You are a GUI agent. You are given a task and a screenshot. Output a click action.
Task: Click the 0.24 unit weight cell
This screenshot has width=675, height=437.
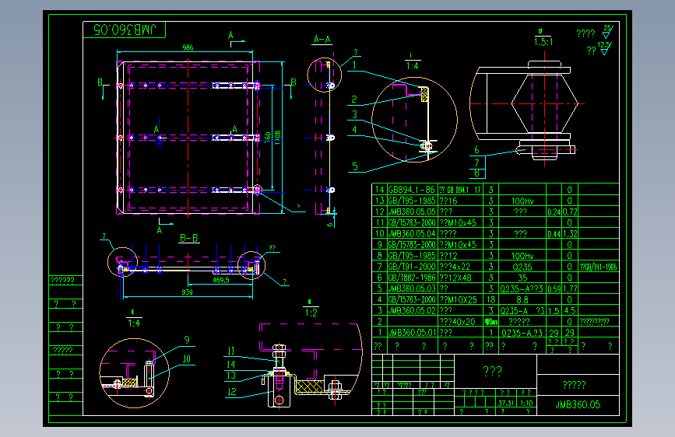[x=554, y=212]
